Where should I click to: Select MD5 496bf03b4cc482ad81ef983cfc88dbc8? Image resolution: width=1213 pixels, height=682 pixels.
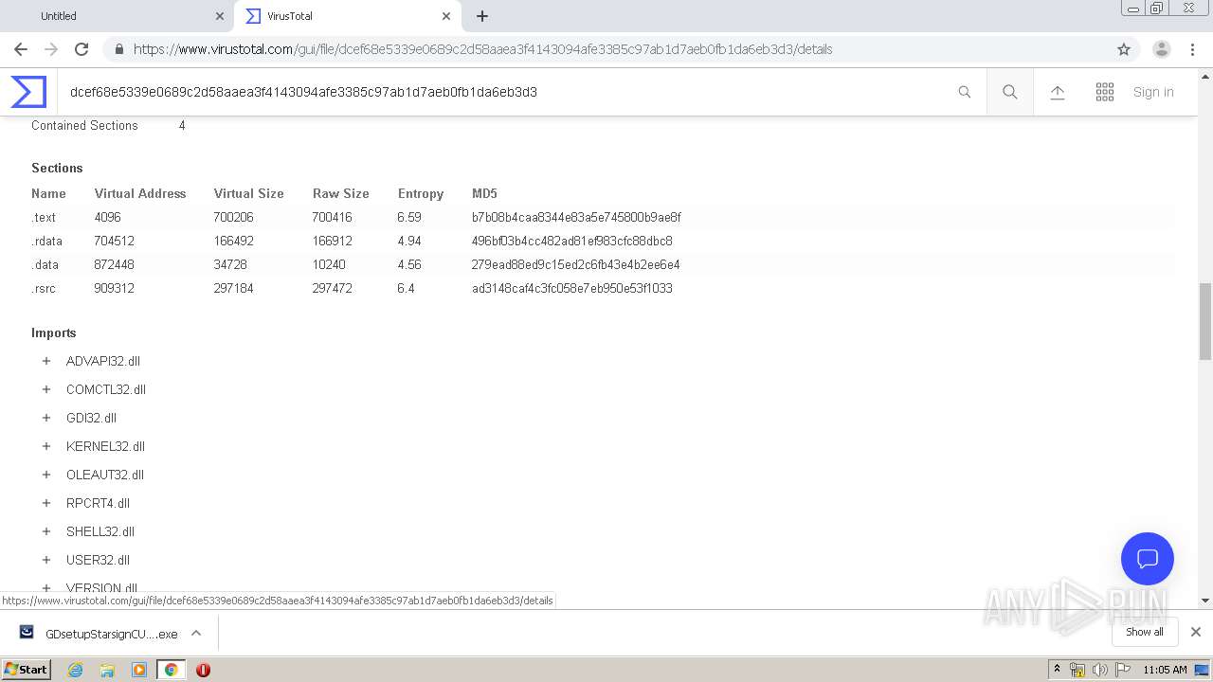click(x=572, y=241)
